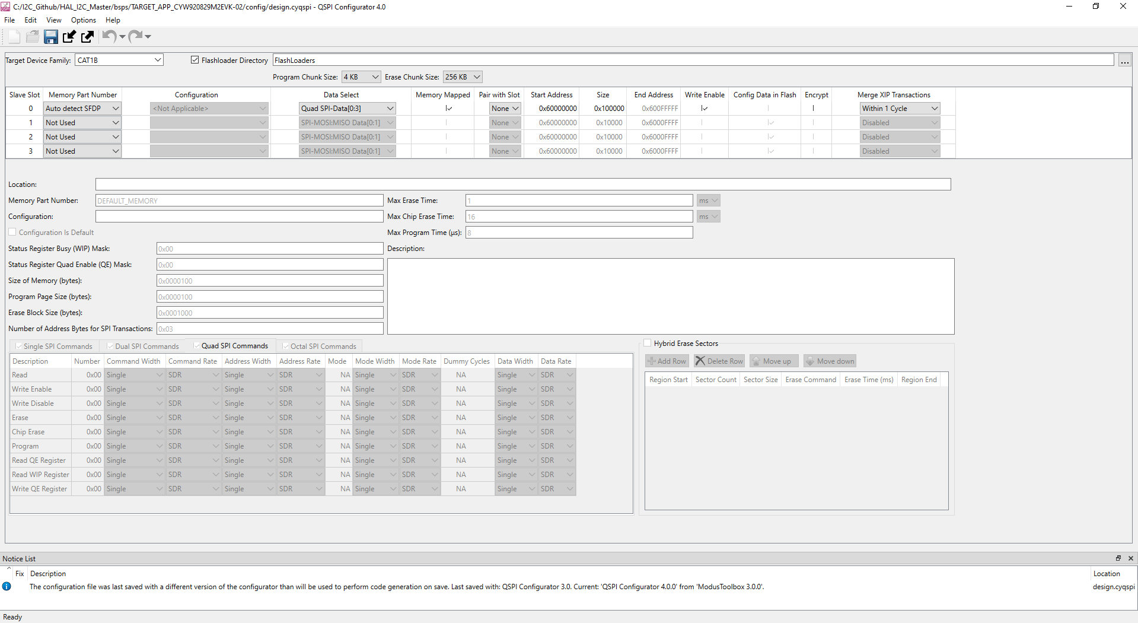Click the Redo arrow icon
1138x623 pixels.
(x=135, y=36)
